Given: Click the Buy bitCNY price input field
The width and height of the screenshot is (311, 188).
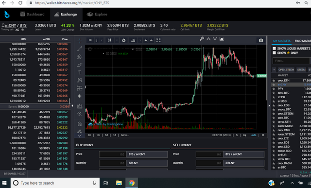Looking at the screenshot, I should [113, 154].
